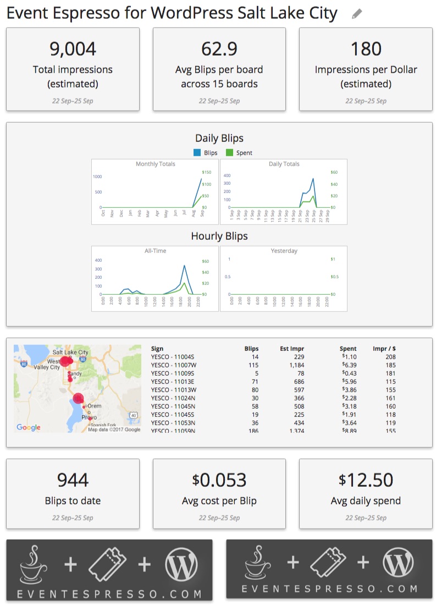Click the Hourly Blips heading
Image resolution: width=436 pixels, height=605 pixels.
click(x=219, y=236)
